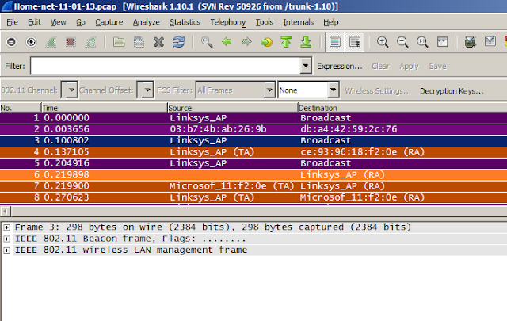The width and height of the screenshot is (507, 321).
Task: Open the Tools menu
Action: coord(265,22)
